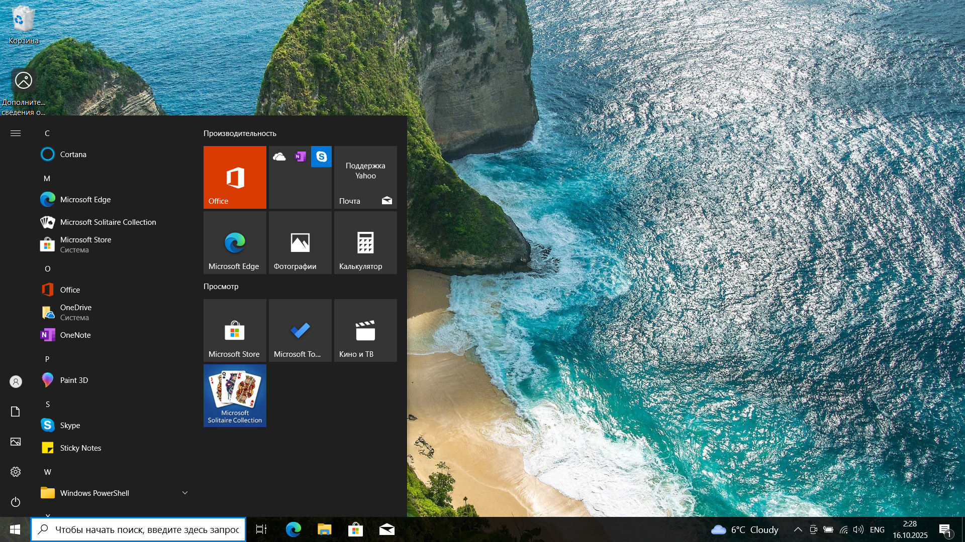
Task: Open the Microsoft To Do tile
Action: [300, 330]
